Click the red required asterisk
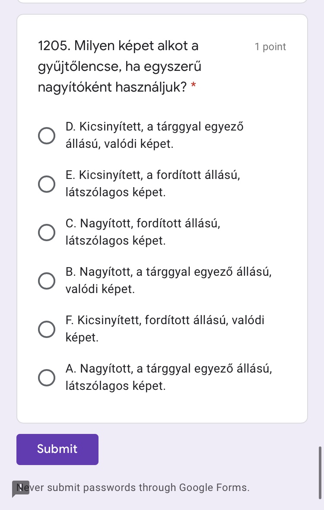 (194, 87)
